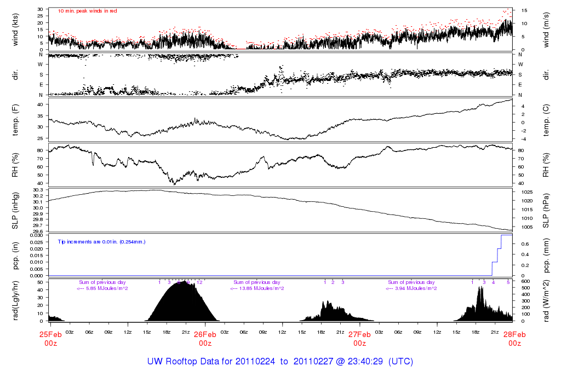Click the precipitation step line at top
The height and width of the screenshot is (383, 561).
[507, 235]
